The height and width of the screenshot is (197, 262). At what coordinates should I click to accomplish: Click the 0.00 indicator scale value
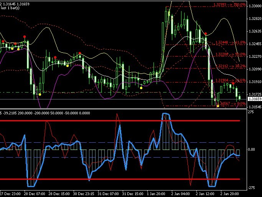click(x=252, y=150)
